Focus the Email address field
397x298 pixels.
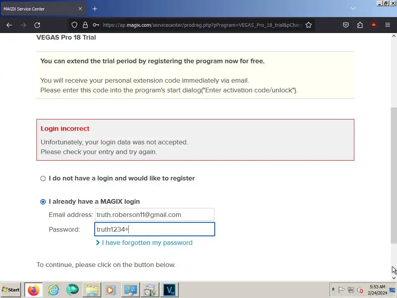tap(154, 215)
